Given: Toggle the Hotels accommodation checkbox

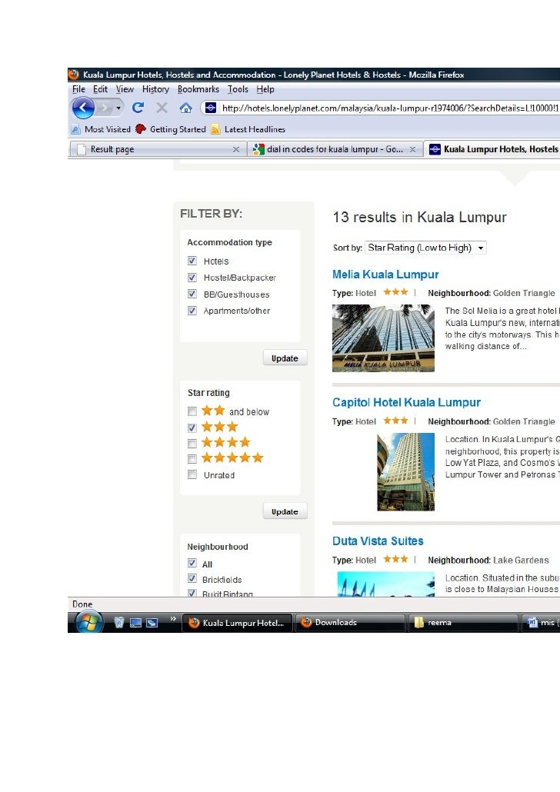Looking at the screenshot, I should [x=192, y=261].
